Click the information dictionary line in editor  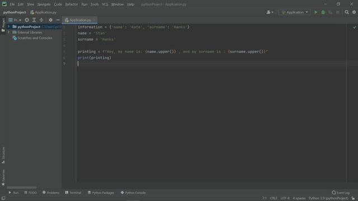point(134,27)
